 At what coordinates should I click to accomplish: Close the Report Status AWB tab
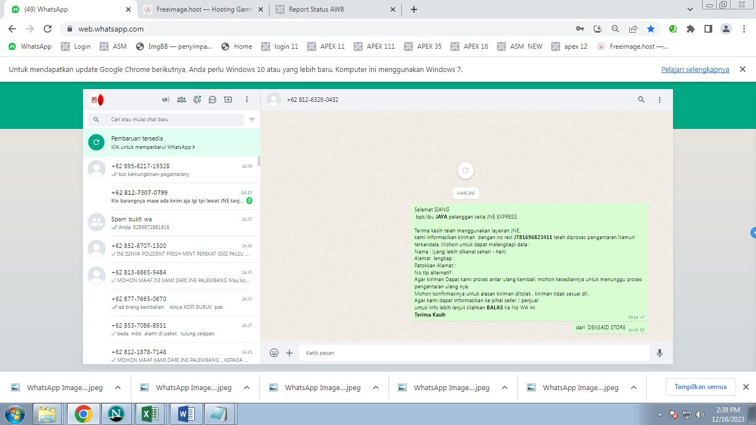[393, 9]
